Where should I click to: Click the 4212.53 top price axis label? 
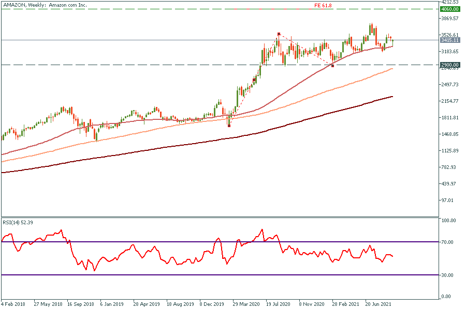click(x=449, y=3)
